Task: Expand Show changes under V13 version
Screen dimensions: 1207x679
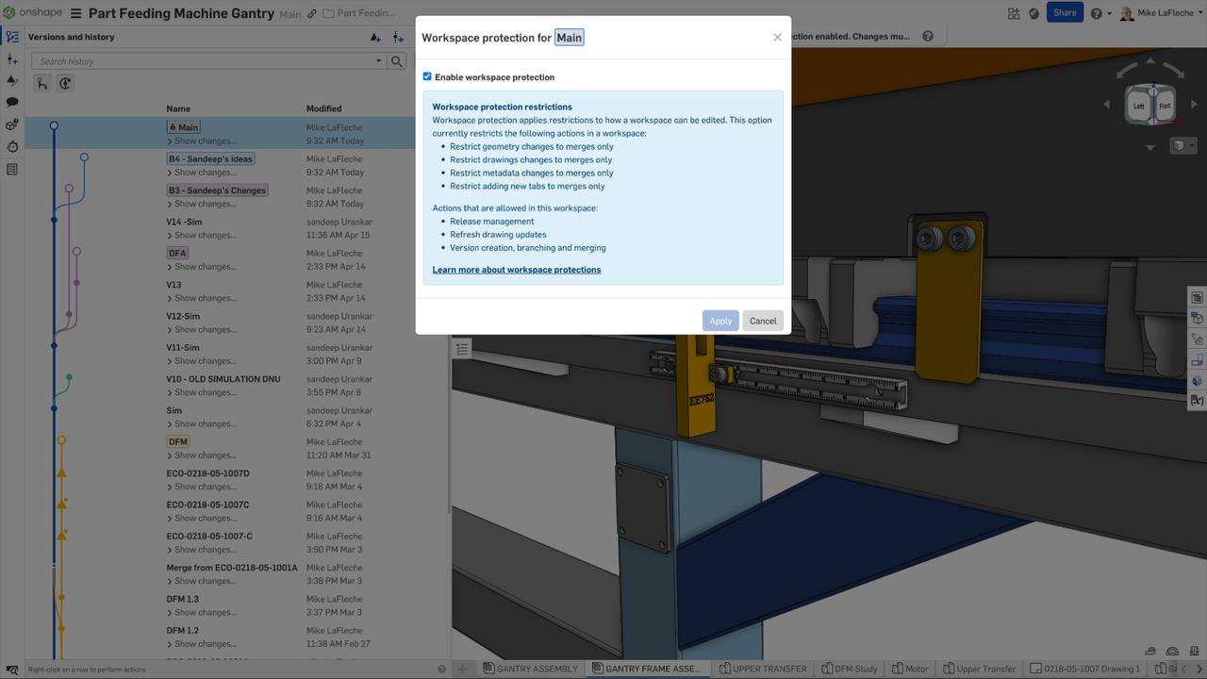Action: click(x=202, y=298)
